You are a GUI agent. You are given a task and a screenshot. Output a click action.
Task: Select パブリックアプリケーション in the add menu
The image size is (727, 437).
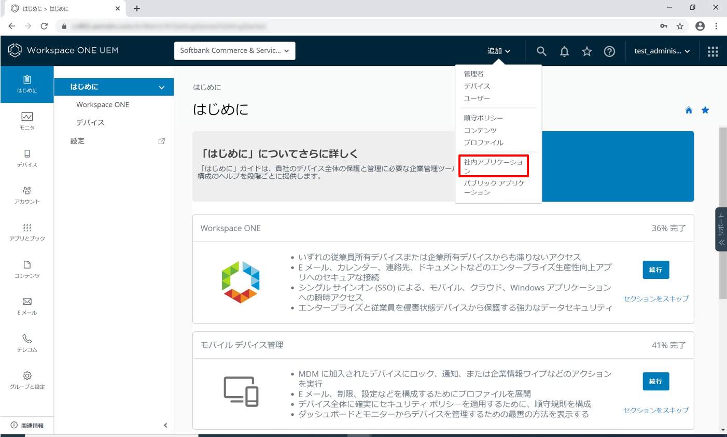(494, 188)
